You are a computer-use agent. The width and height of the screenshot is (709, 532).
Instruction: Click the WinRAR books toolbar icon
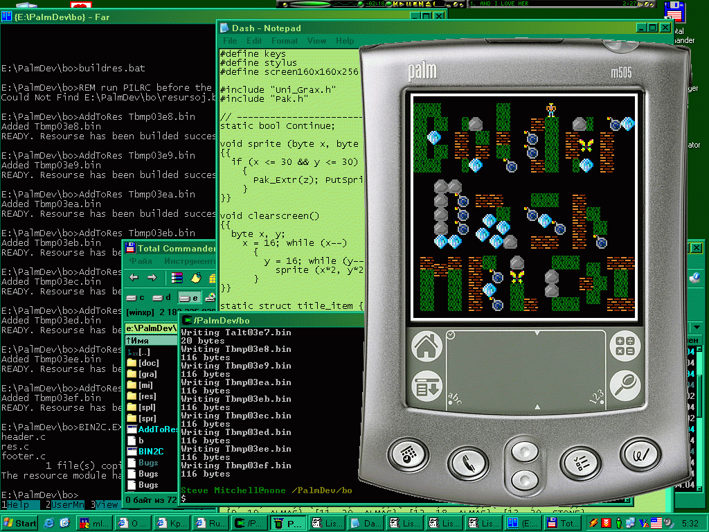tap(177, 277)
